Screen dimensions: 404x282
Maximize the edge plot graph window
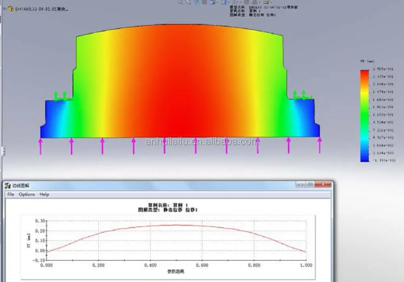tap(310, 184)
